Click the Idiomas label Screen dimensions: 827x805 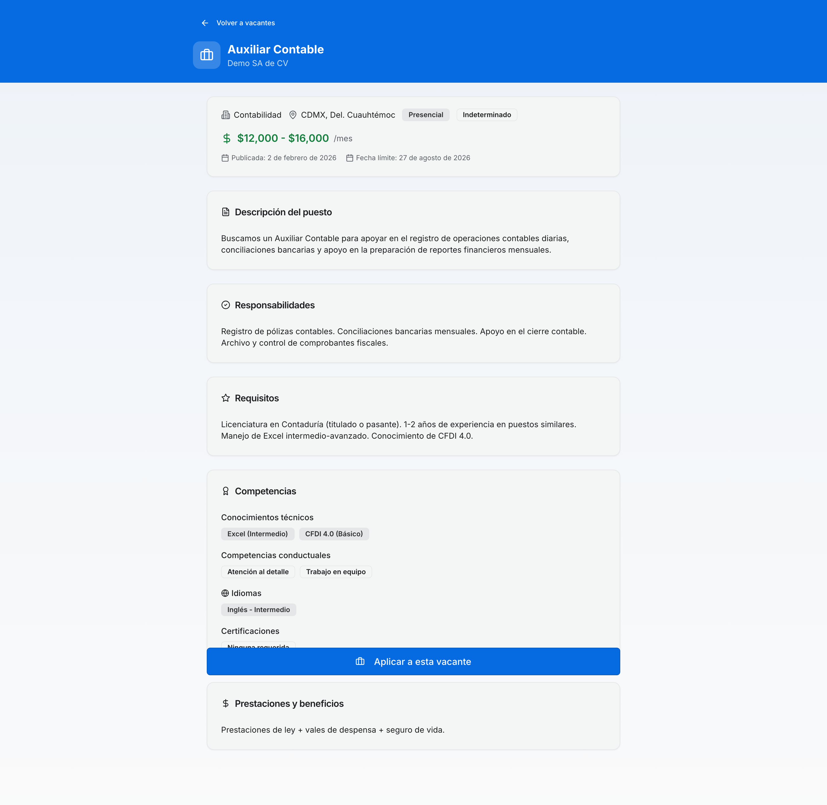click(x=246, y=594)
